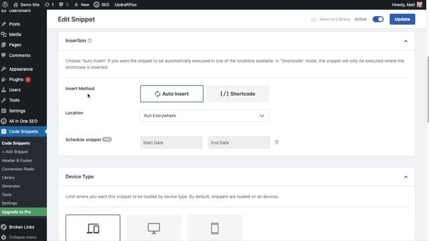Open Conversion Pixels submenu item
The height and width of the screenshot is (241, 429).
18,169
